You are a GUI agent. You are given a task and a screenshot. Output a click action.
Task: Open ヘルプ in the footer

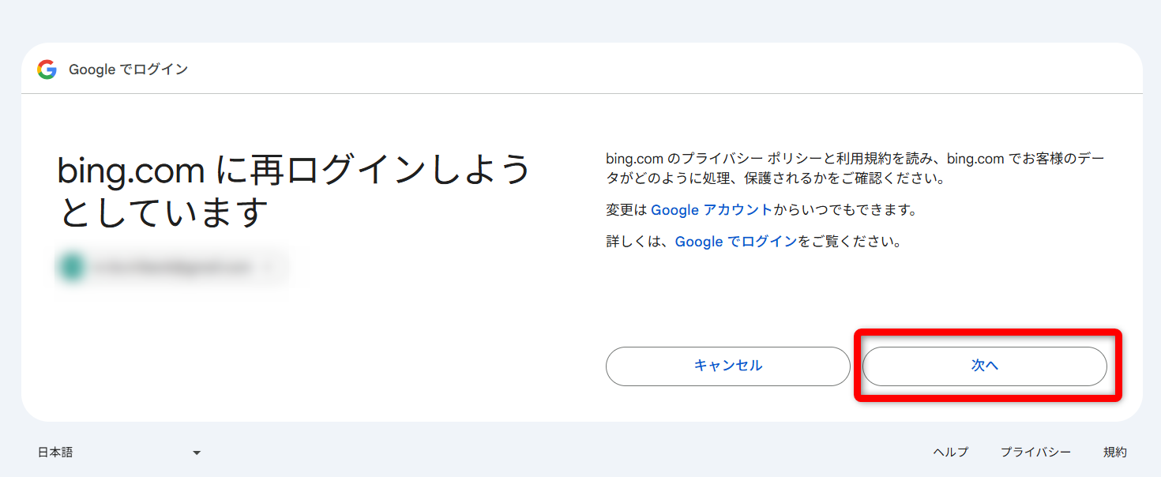(x=950, y=453)
